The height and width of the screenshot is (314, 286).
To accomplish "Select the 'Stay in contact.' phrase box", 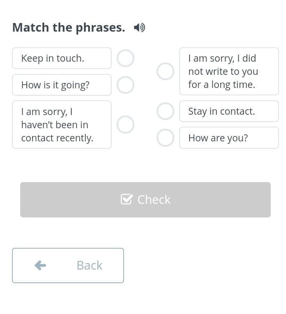I will pos(229,111).
